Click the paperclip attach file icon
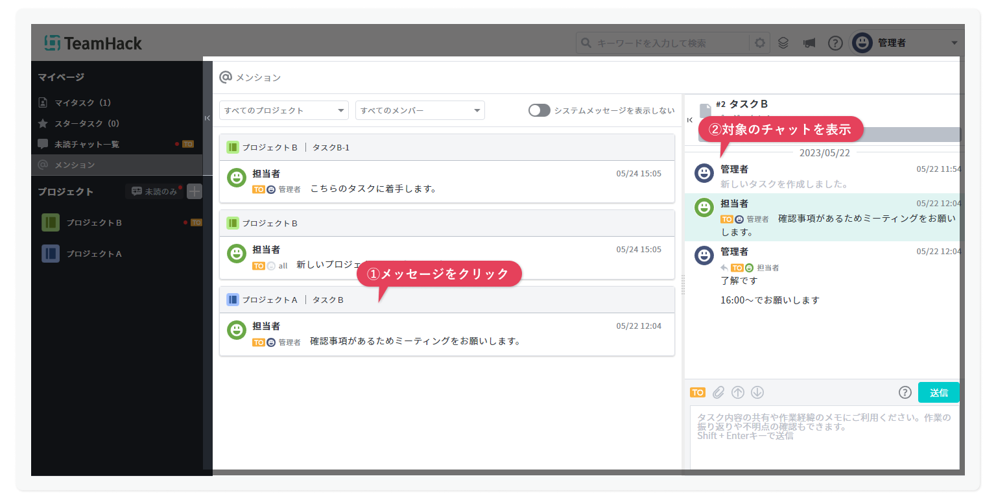Image resolution: width=996 pixels, height=500 pixels. click(718, 392)
